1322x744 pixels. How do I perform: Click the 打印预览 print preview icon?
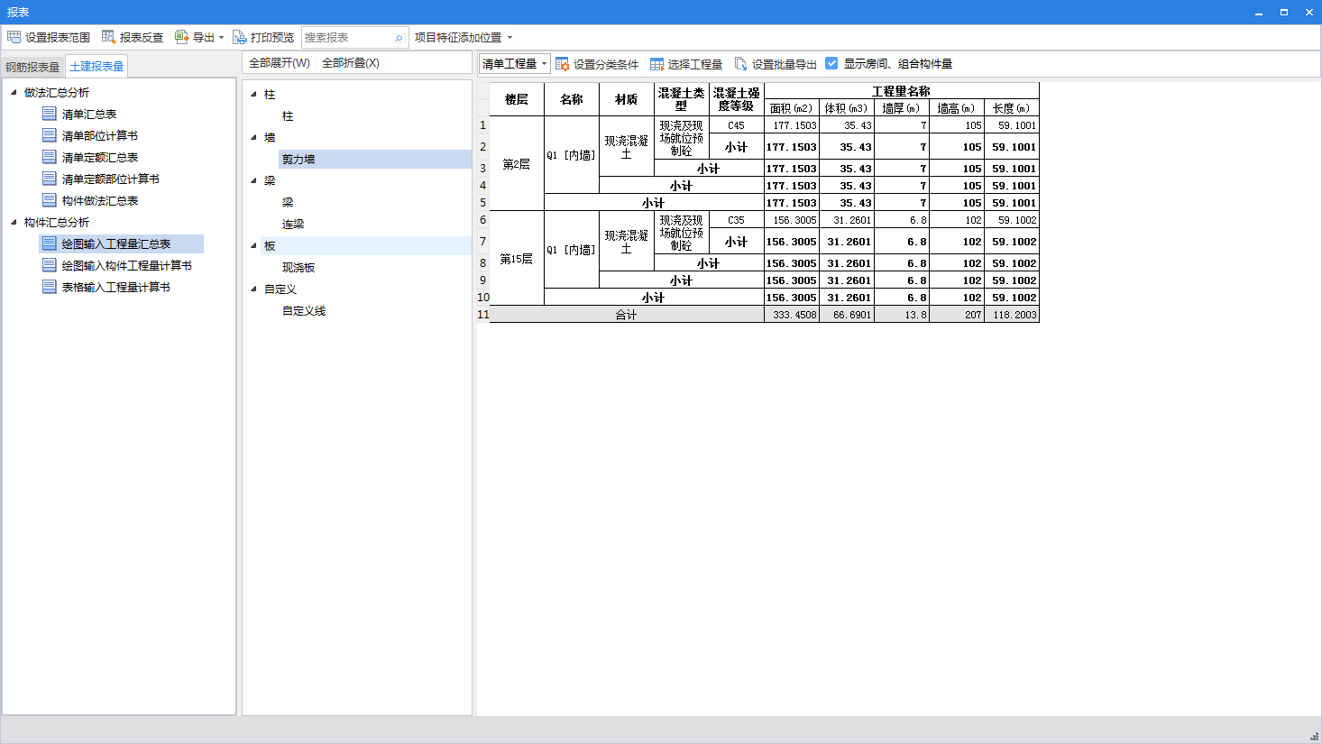239,37
